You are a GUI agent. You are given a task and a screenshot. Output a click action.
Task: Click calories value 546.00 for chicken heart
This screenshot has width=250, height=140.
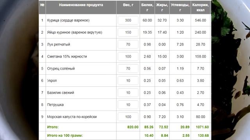point(200,20)
